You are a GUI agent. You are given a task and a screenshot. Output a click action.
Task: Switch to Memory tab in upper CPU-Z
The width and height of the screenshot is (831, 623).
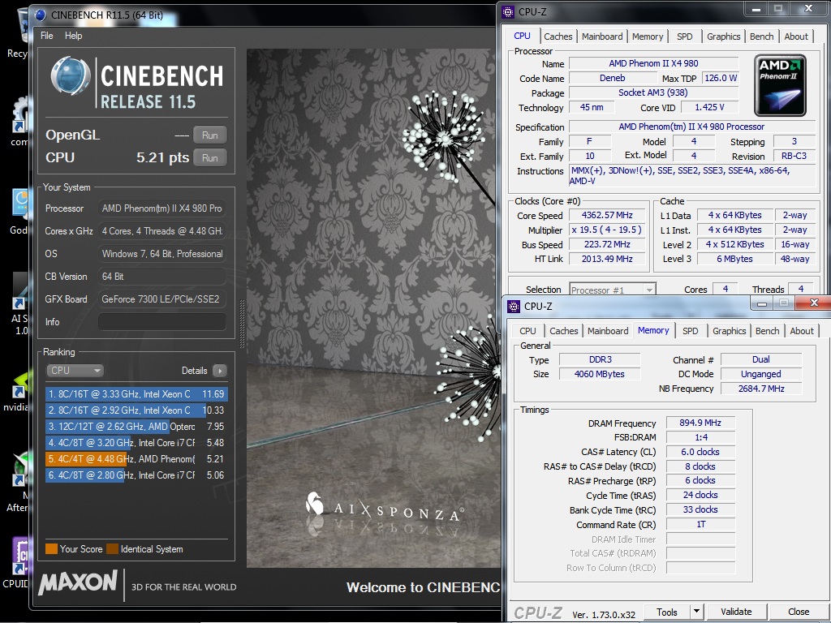[x=647, y=37]
